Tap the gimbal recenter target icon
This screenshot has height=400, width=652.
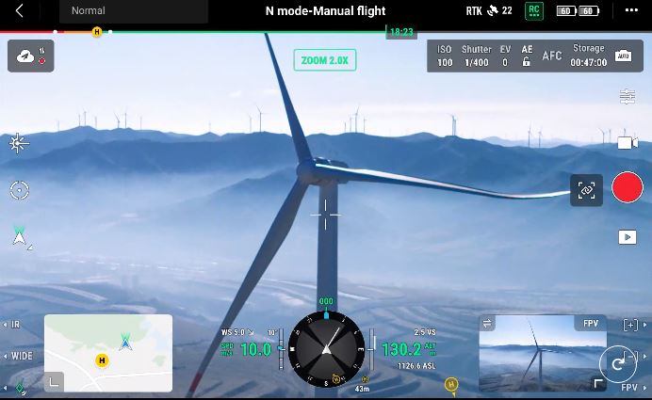coord(20,190)
